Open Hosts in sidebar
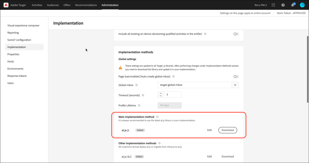 click(11, 62)
